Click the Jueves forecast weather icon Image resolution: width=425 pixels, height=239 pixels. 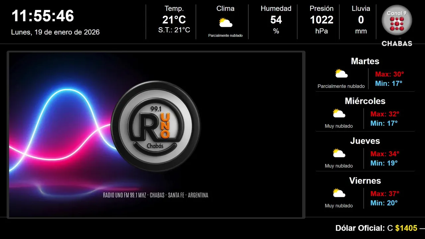pos(339,153)
